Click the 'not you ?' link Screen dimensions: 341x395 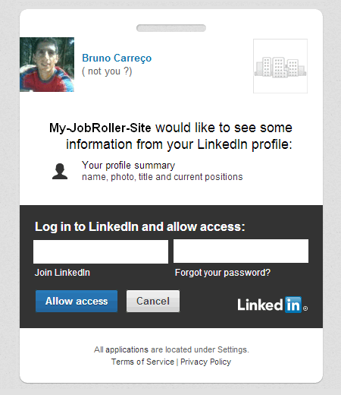pyautogui.click(x=107, y=71)
